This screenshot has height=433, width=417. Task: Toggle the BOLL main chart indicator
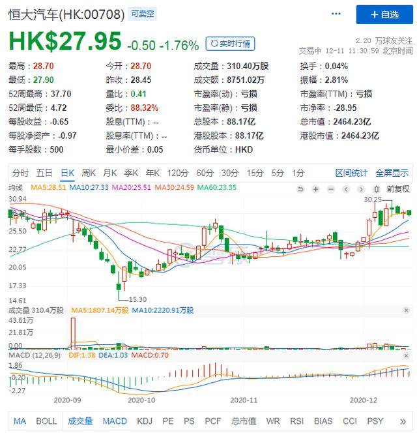tap(46, 421)
